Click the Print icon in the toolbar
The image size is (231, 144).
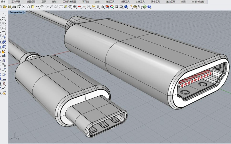click(14, 6)
